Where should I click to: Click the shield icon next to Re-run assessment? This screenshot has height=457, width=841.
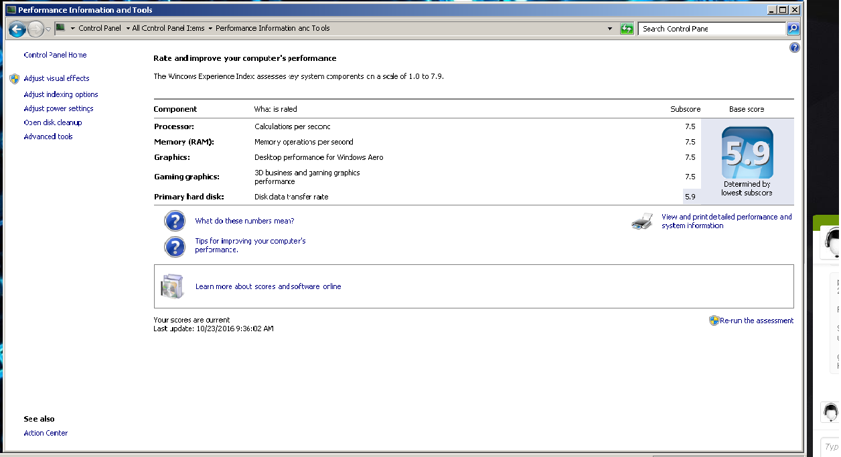[714, 321]
